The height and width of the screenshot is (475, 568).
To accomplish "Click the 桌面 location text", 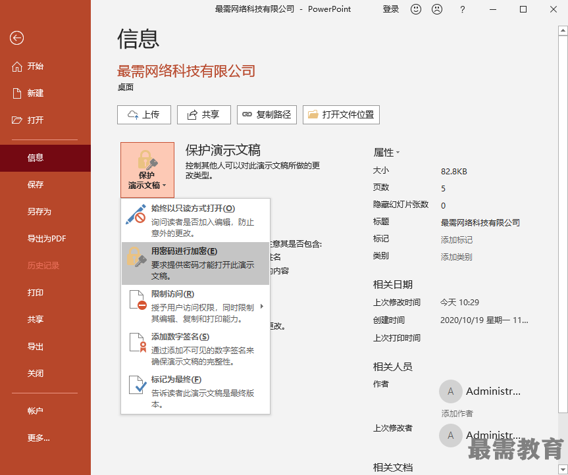I will pyautogui.click(x=126, y=87).
